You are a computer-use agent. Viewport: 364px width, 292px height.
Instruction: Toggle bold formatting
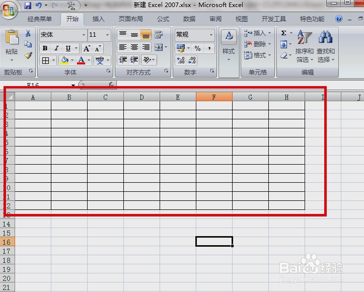(45, 48)
